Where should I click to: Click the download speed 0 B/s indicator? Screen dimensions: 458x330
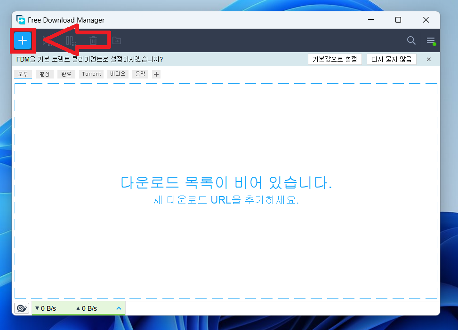pyautogui.click(x=46, y=308)
